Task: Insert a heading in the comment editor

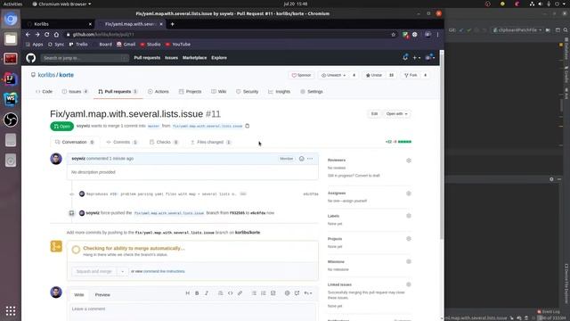Action: coord(188,293)
